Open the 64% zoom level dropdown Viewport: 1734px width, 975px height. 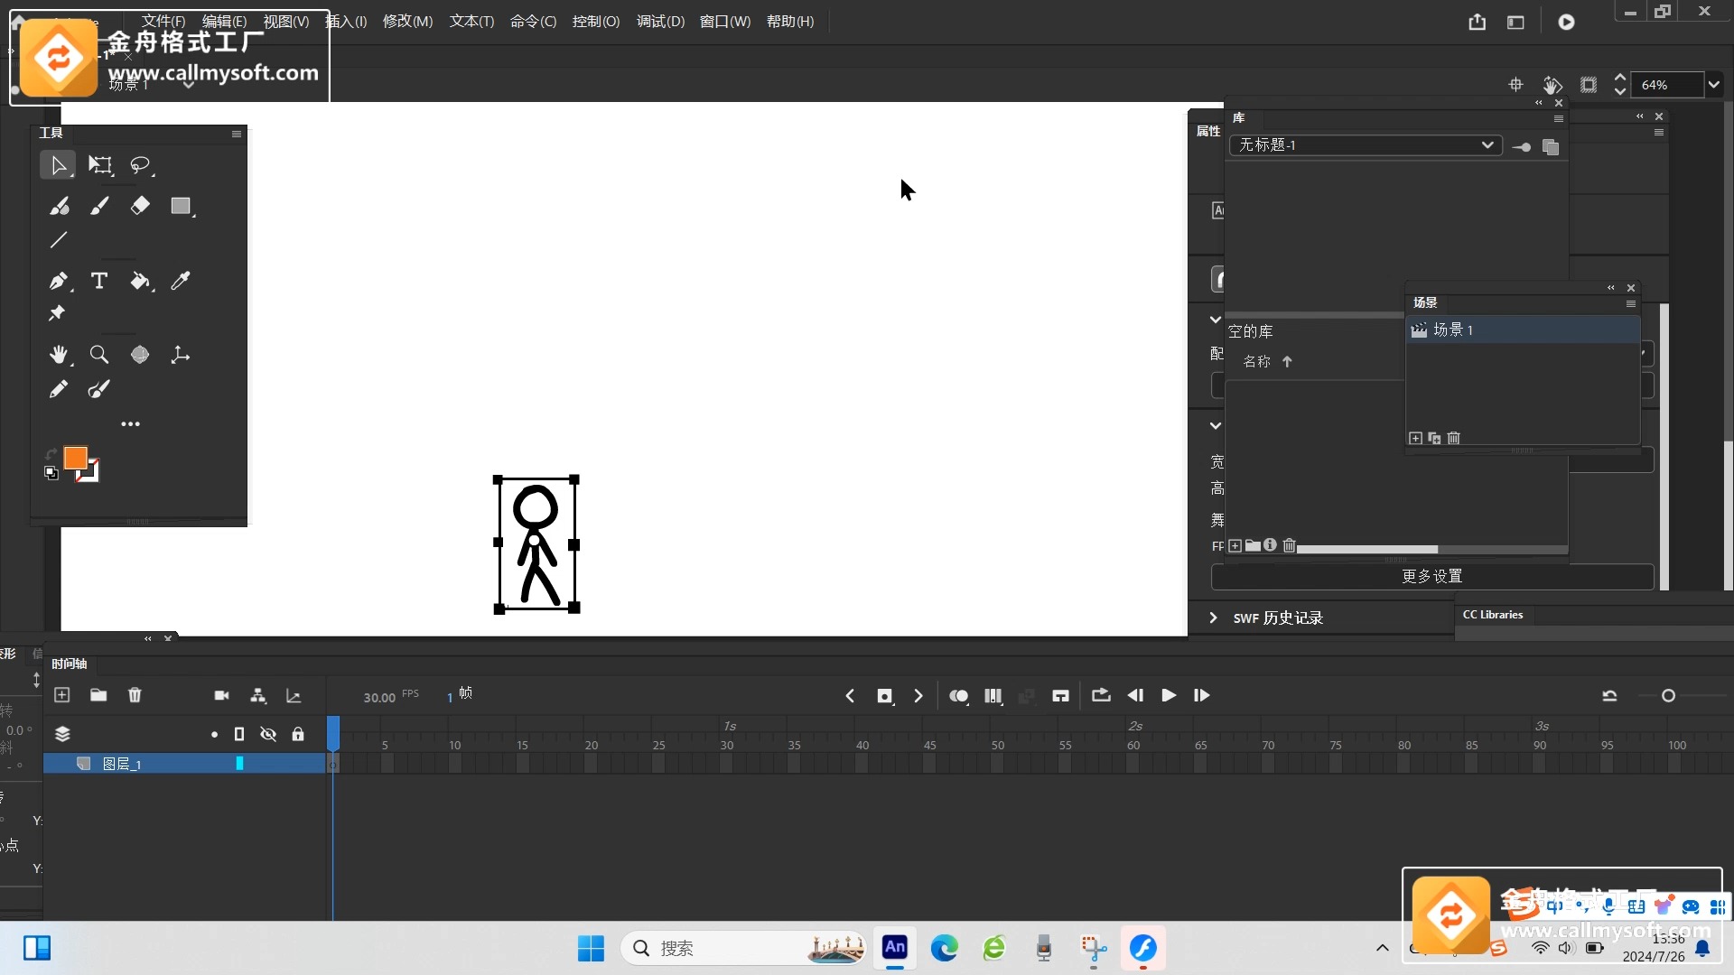1713,85
